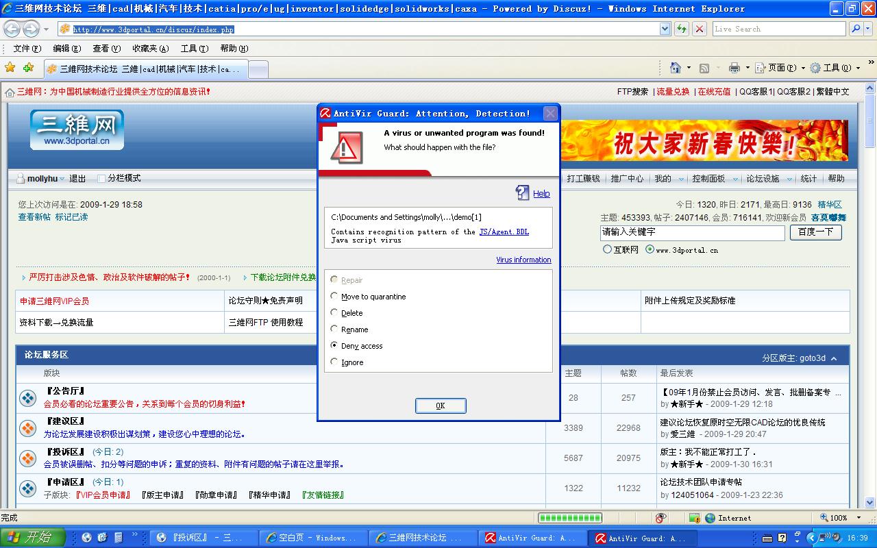Click the AntiVir help book icon

(522, 193)
